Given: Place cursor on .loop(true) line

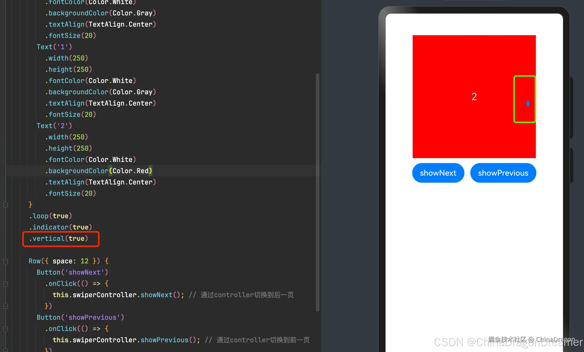Looking at the screenshot, I should 51,216.
